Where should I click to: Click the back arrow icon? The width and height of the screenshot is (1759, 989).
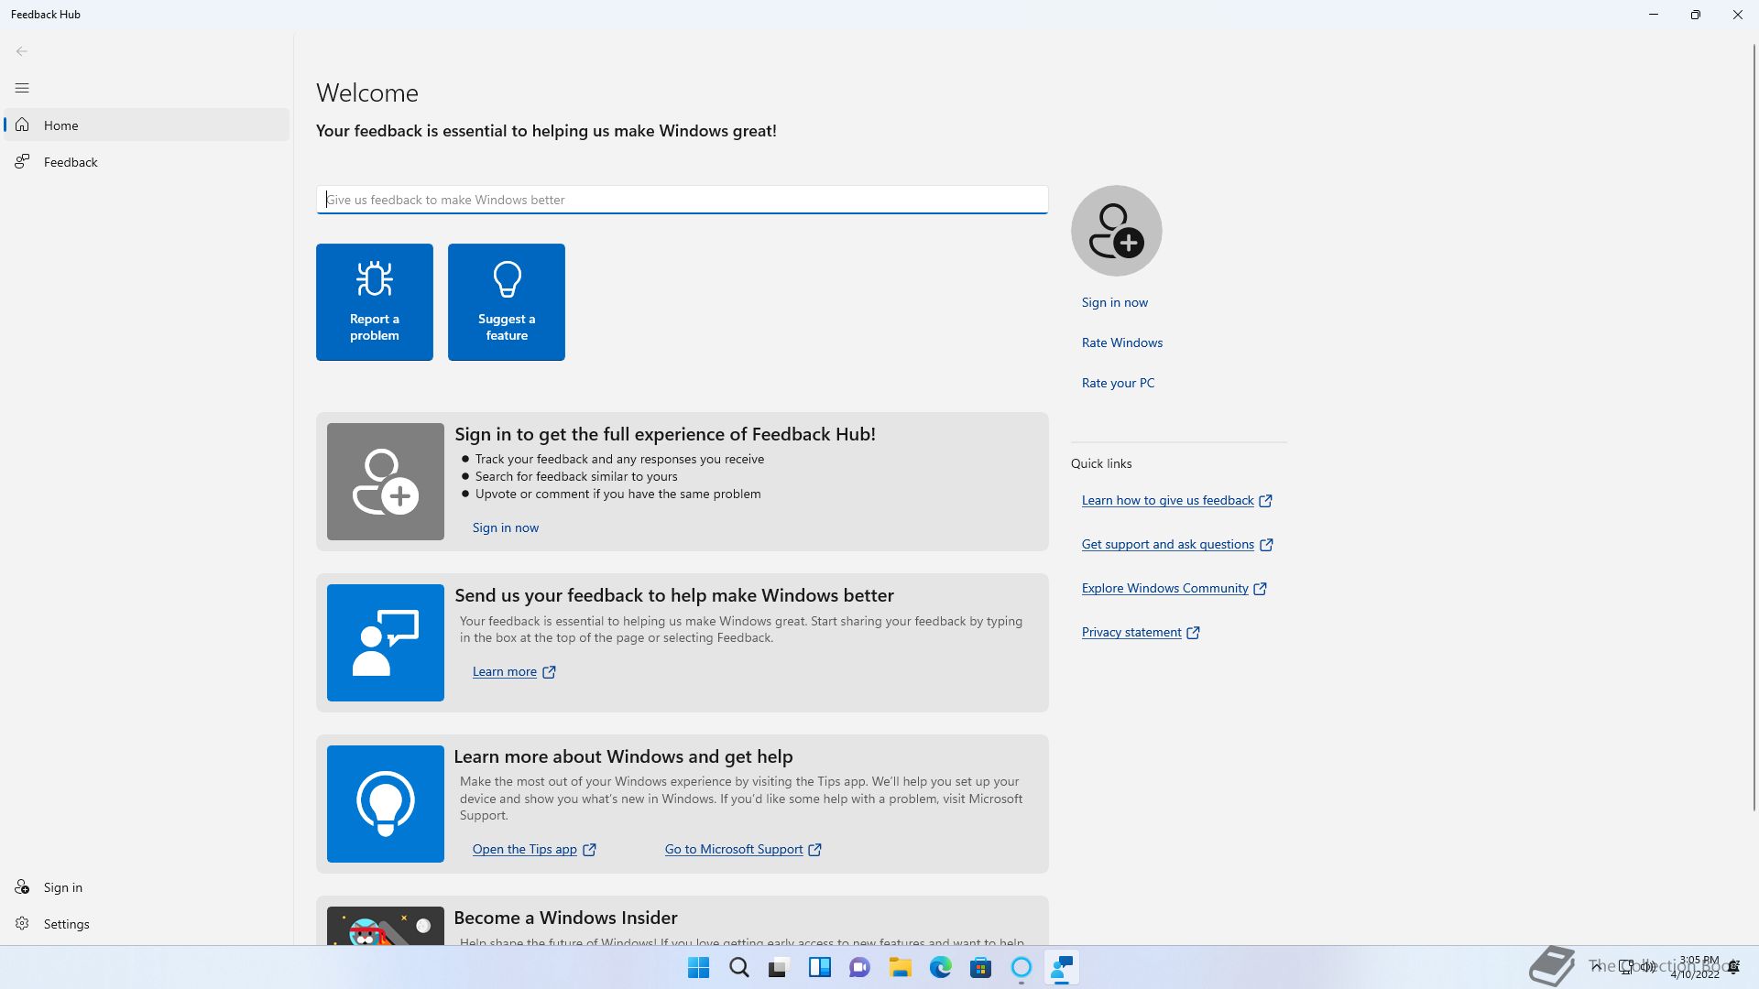(x=22, y=51)
